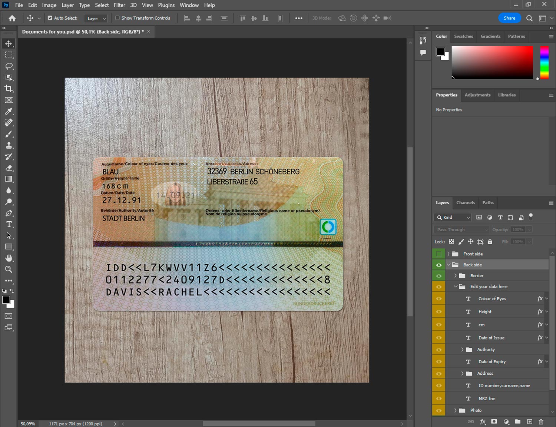This screenshot has height=427, width=556.
Task: Open the Layer auto-select dropdown
Action: point(96,18)
